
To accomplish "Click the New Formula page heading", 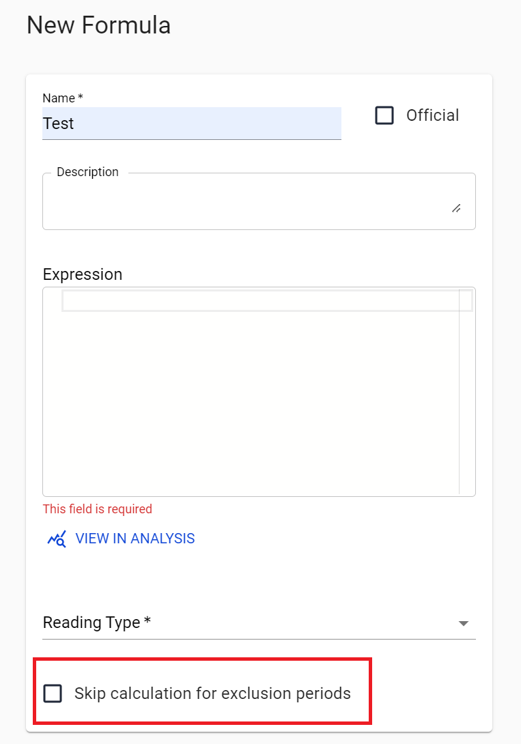I will click(98, 25).
